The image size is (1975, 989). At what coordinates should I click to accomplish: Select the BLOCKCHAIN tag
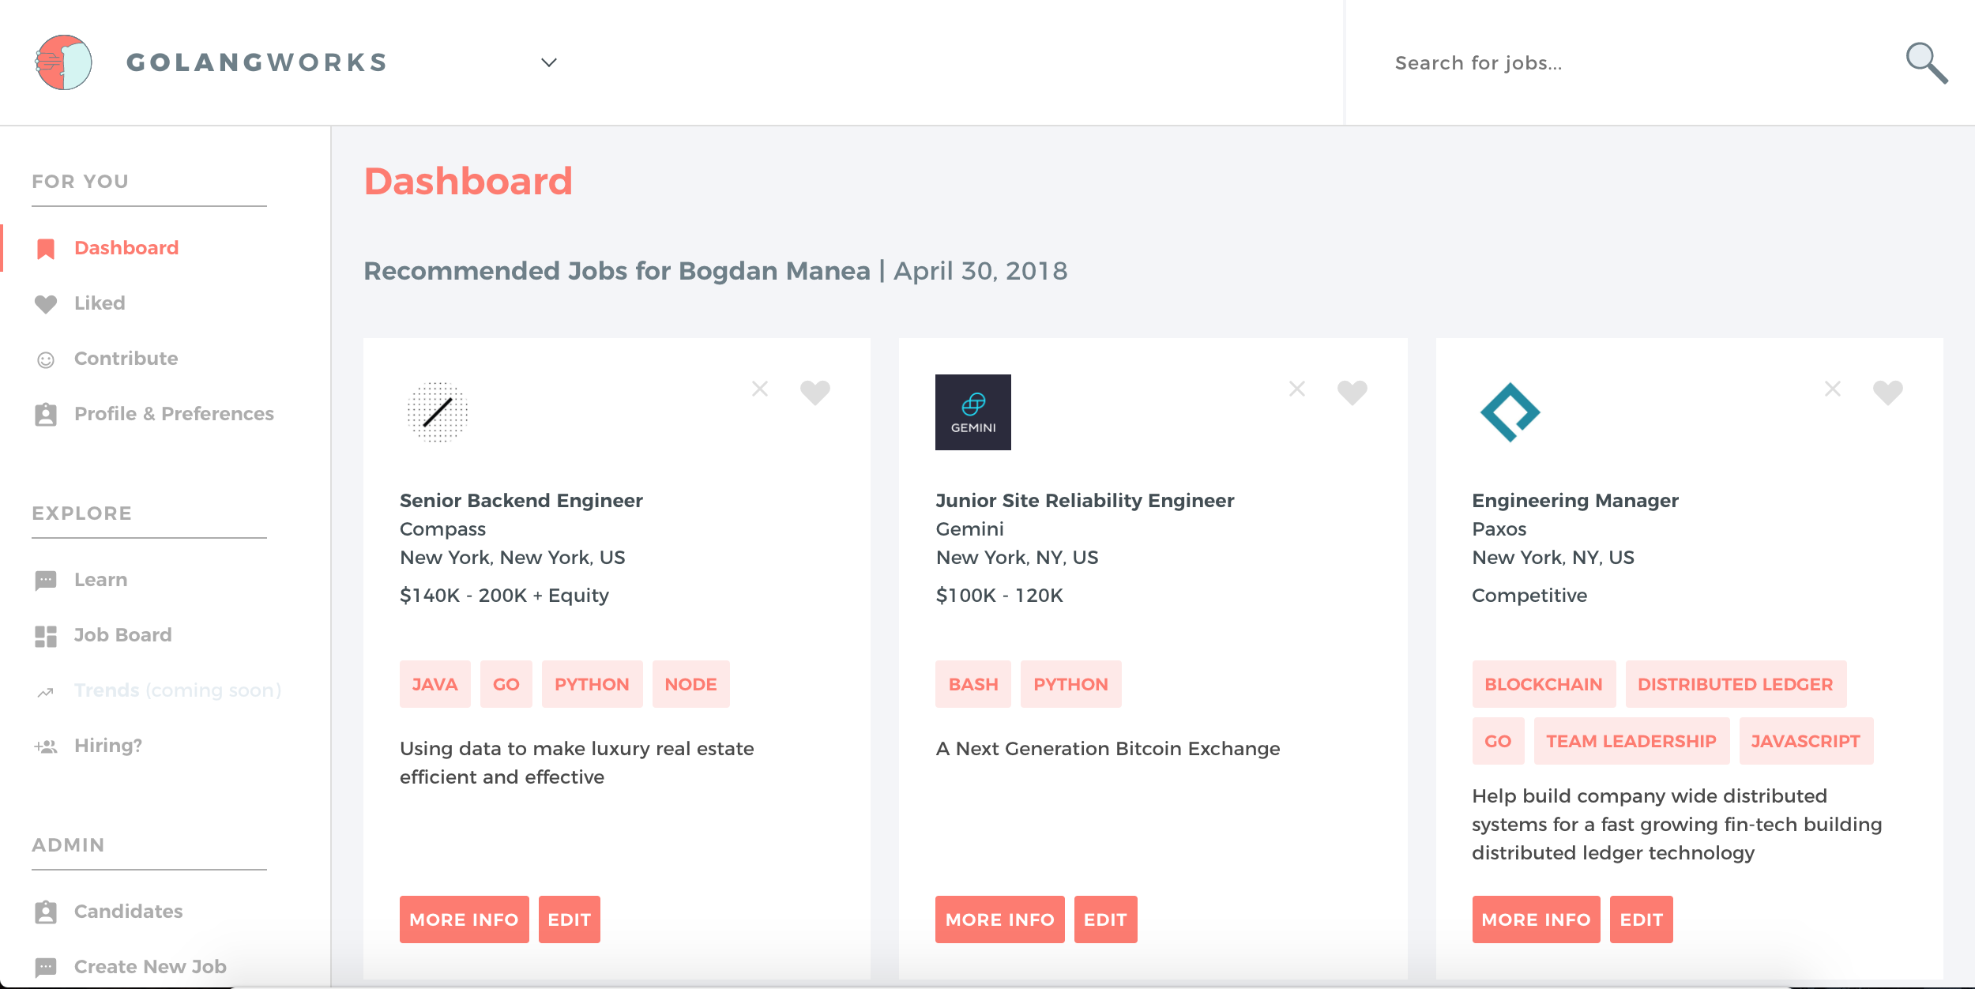[1543, 684]
